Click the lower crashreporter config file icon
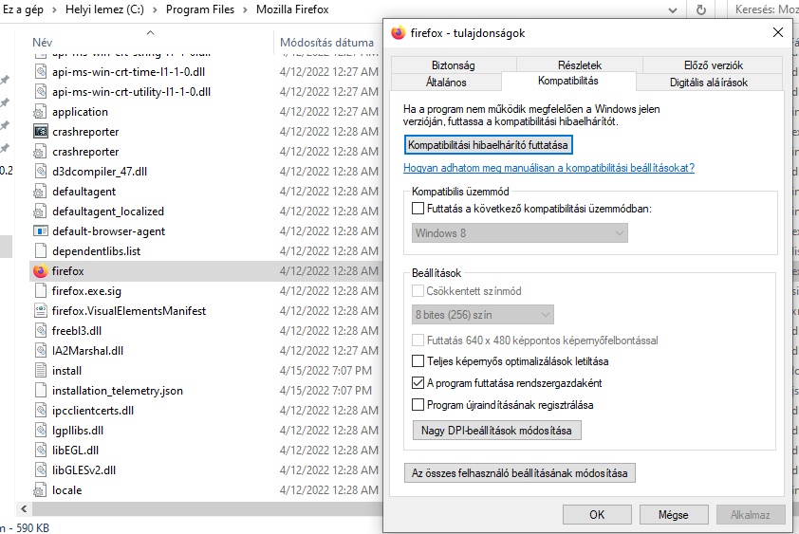This screenshot has height=534, width=799. point(40,152)
